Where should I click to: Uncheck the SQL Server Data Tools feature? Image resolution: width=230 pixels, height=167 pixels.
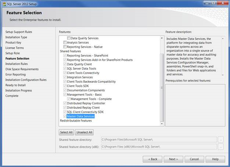[65, 68]
